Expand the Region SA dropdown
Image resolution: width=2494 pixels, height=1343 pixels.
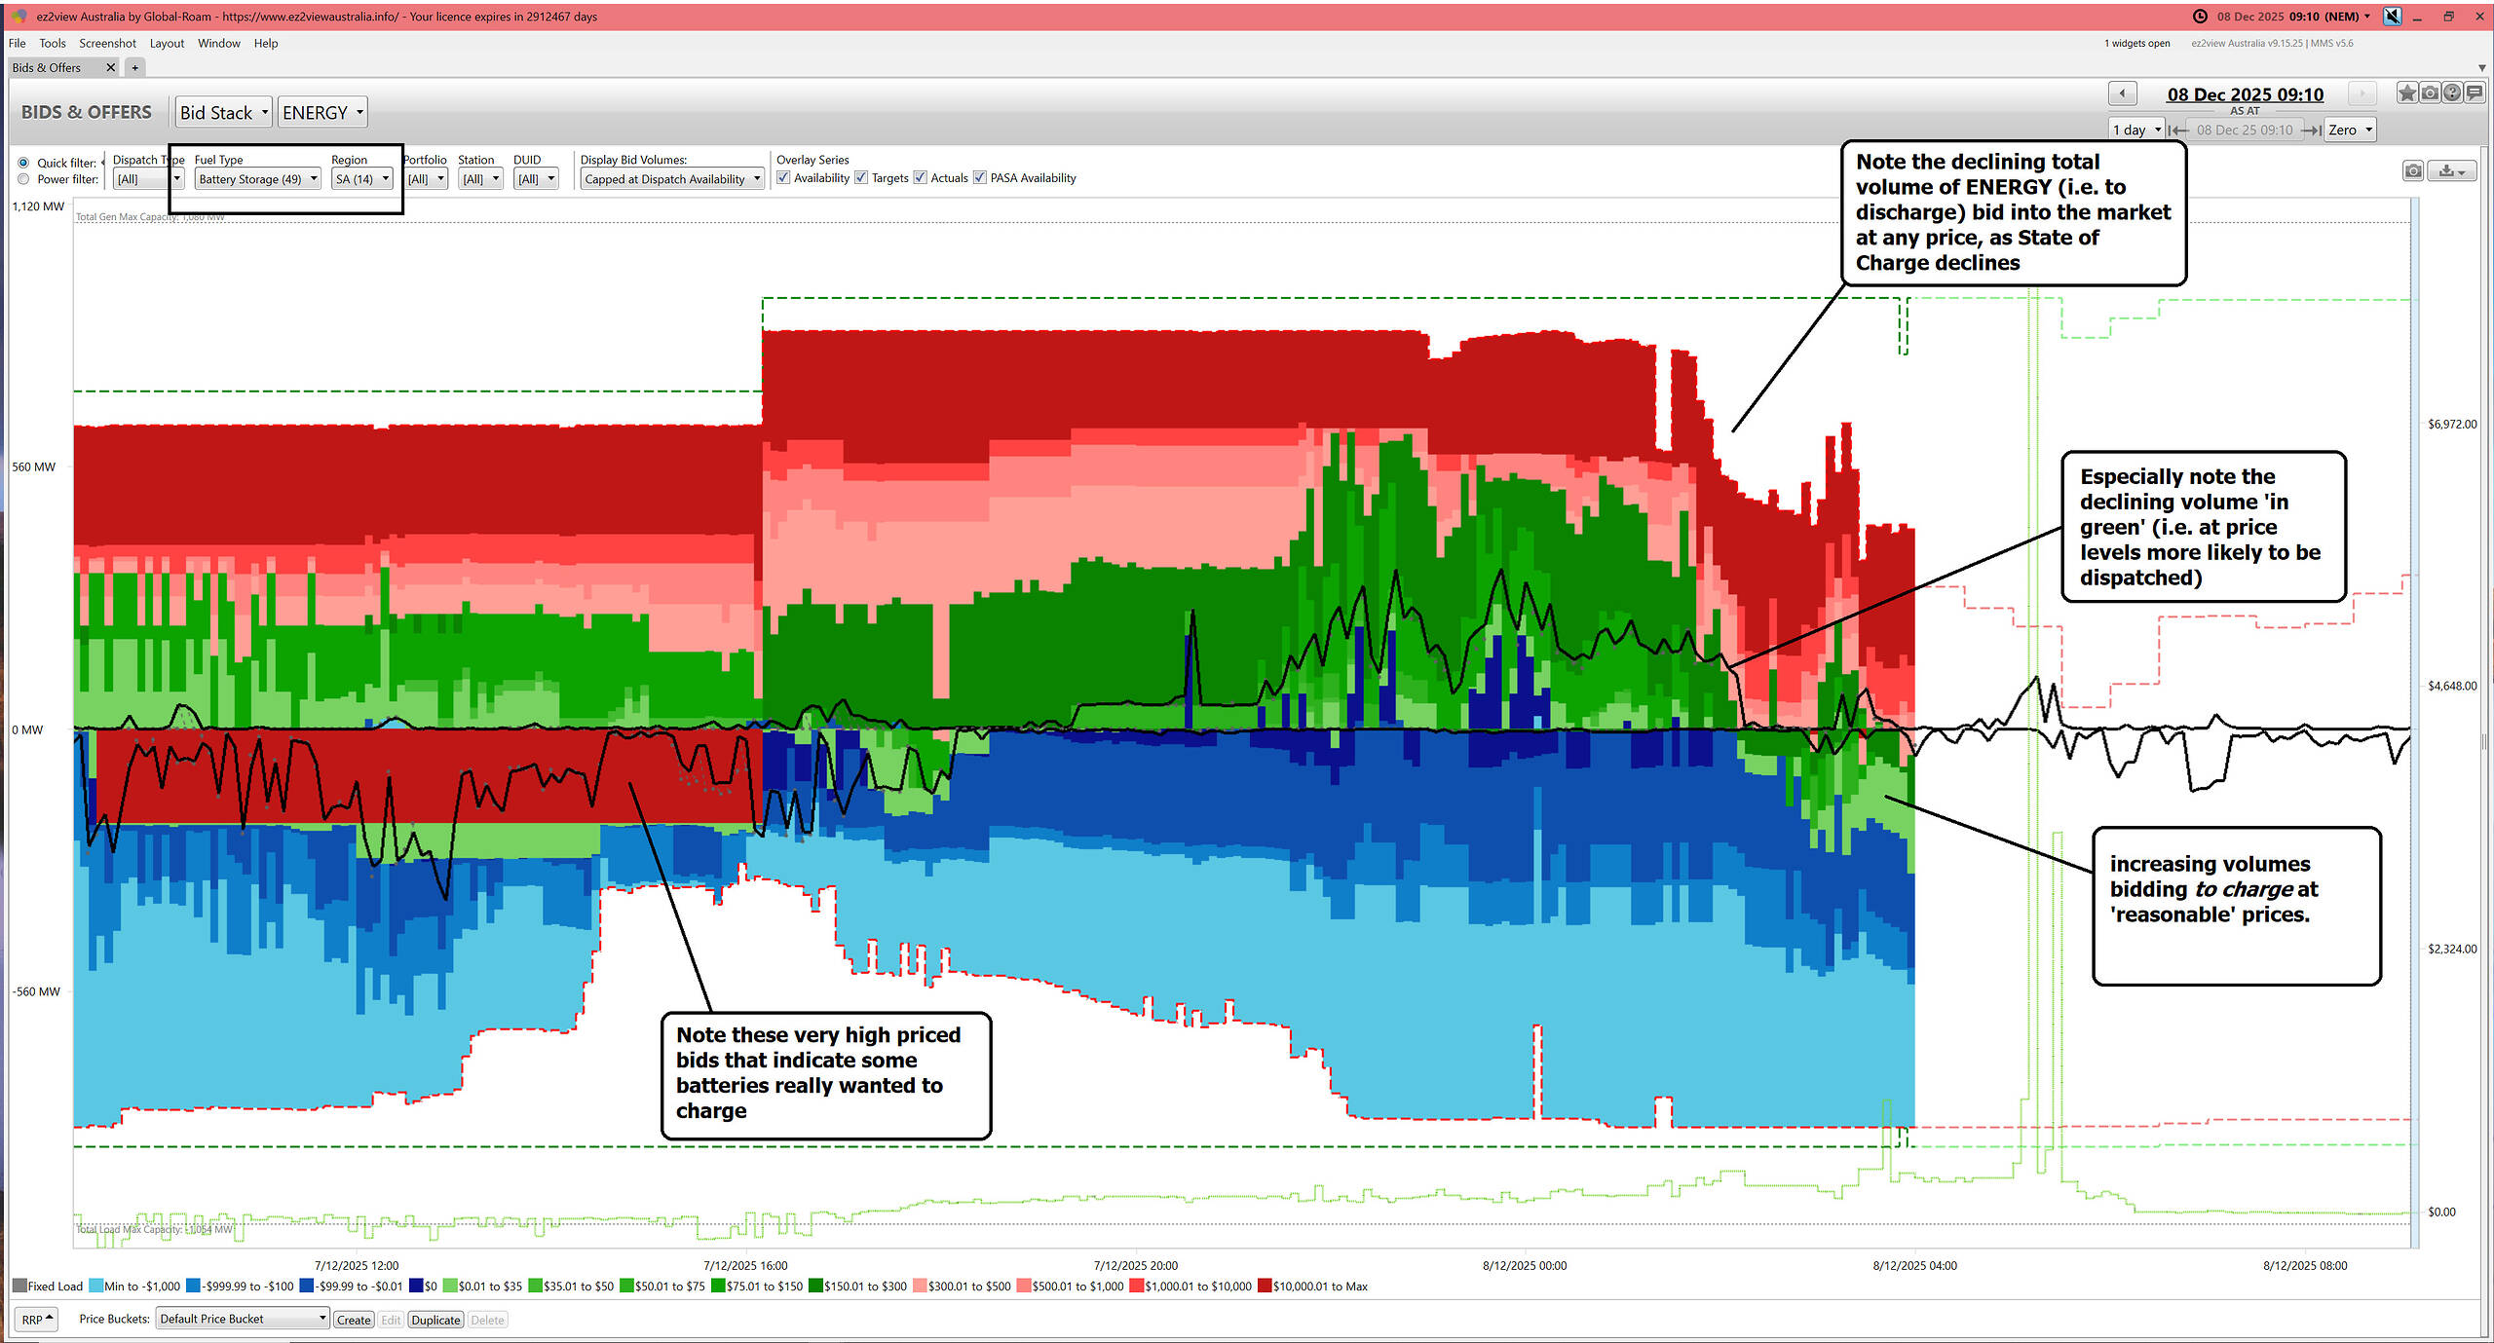(362, 179)
